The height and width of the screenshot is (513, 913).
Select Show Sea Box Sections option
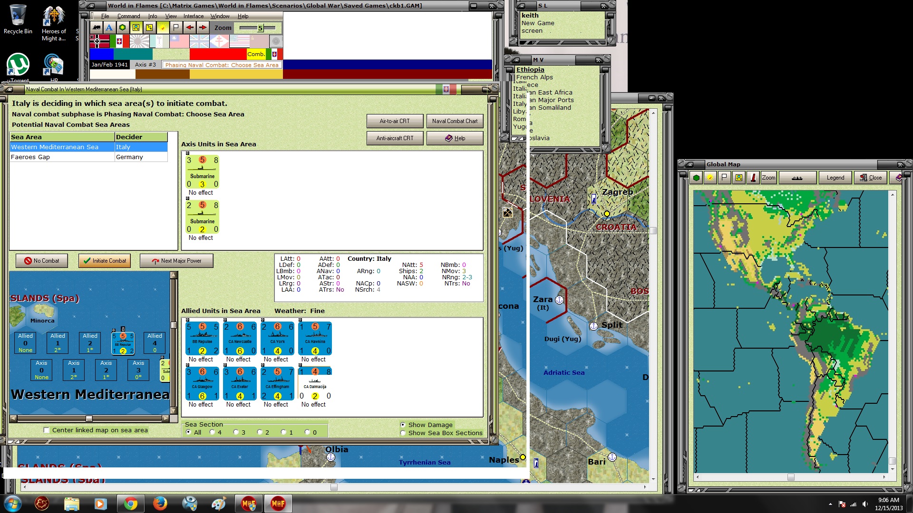tap(403, 433)
